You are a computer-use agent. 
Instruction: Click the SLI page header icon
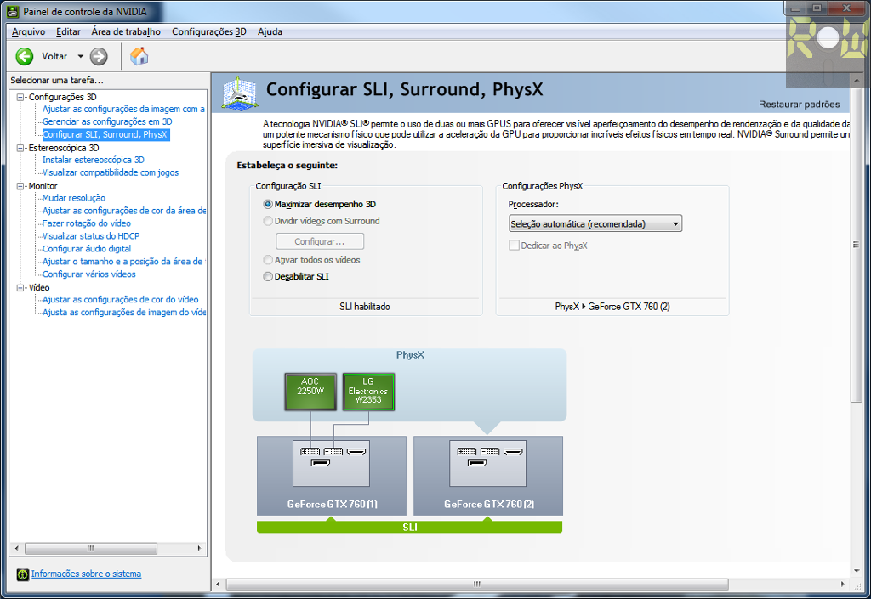point(239,93)
